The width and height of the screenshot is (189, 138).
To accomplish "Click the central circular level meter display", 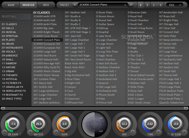I will tap(94, 124).
